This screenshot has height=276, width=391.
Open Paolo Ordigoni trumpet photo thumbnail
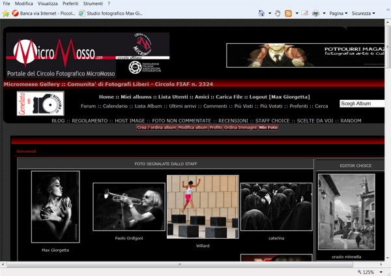(129, 207)
